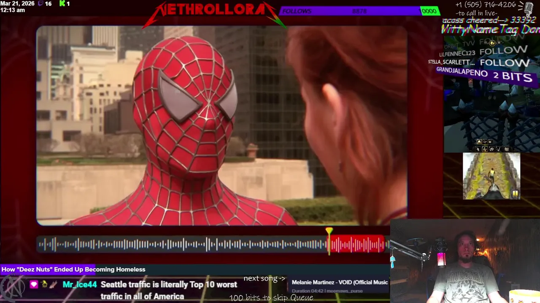
Task: Click the streamer webcam feed
Action: coord(465,261)
